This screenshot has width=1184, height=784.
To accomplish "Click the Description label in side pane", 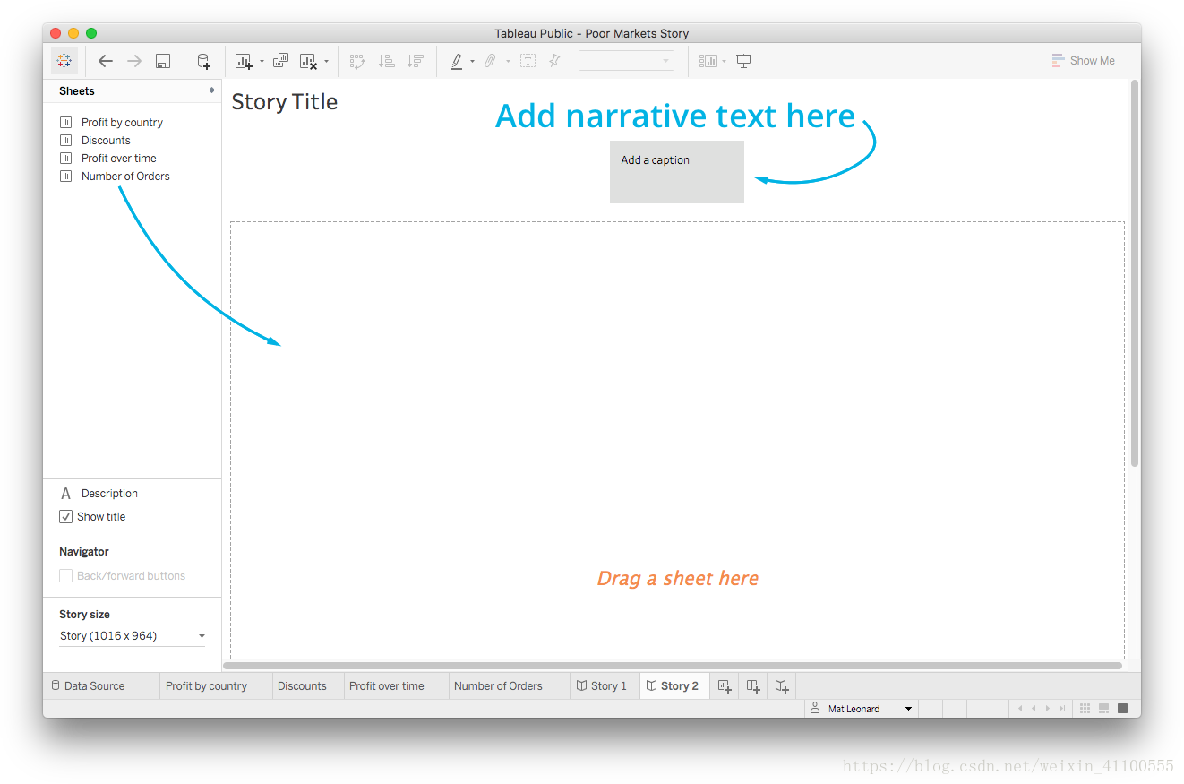I will (x=109, y=494).
